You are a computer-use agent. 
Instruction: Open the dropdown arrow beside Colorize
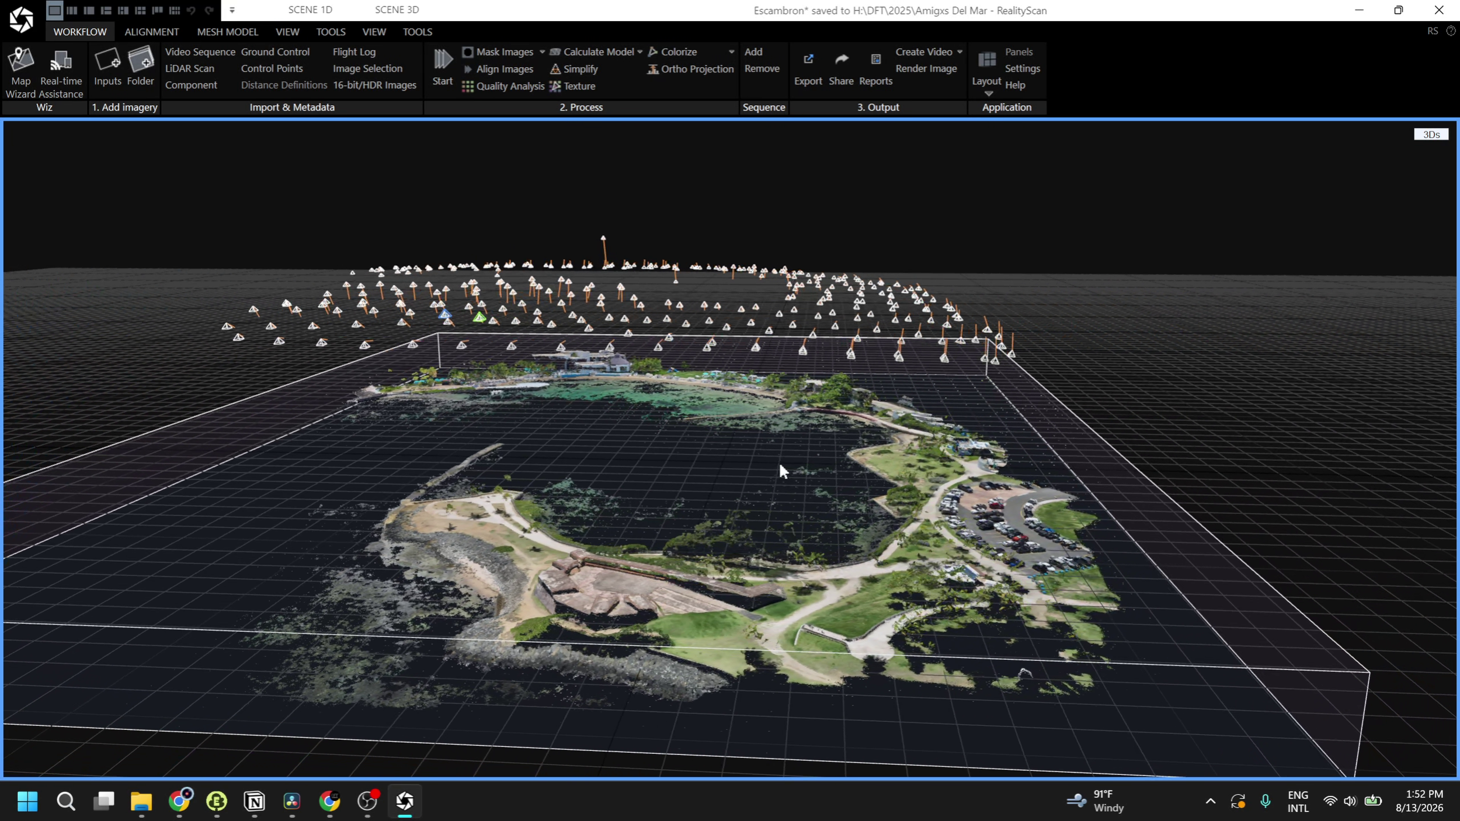(x=731, y=52)
